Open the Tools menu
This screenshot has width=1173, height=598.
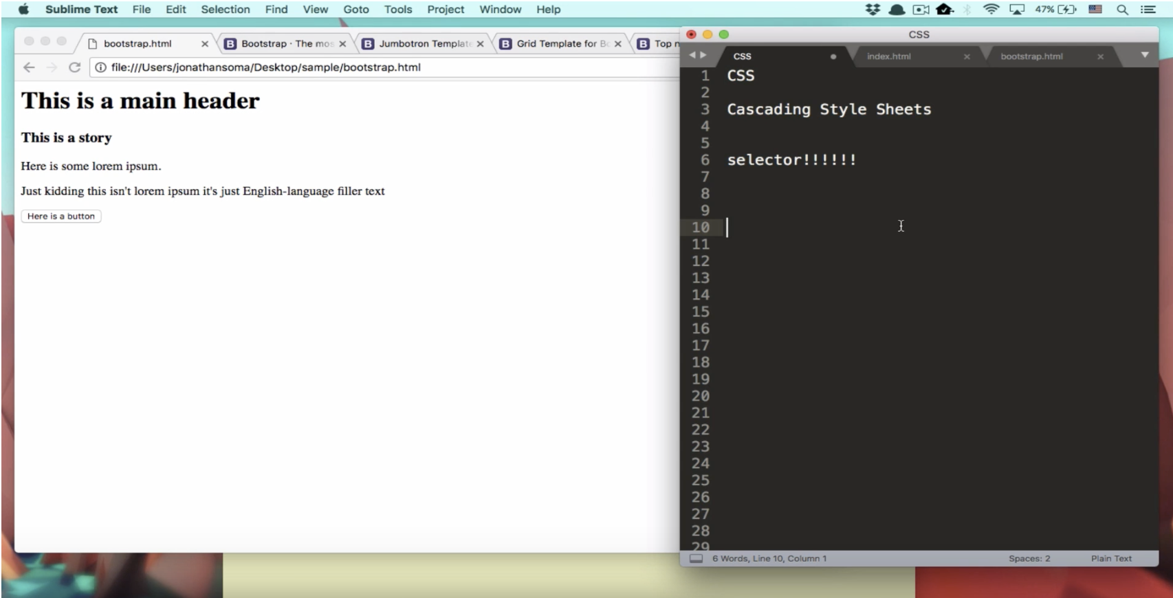tap(397, 10)
